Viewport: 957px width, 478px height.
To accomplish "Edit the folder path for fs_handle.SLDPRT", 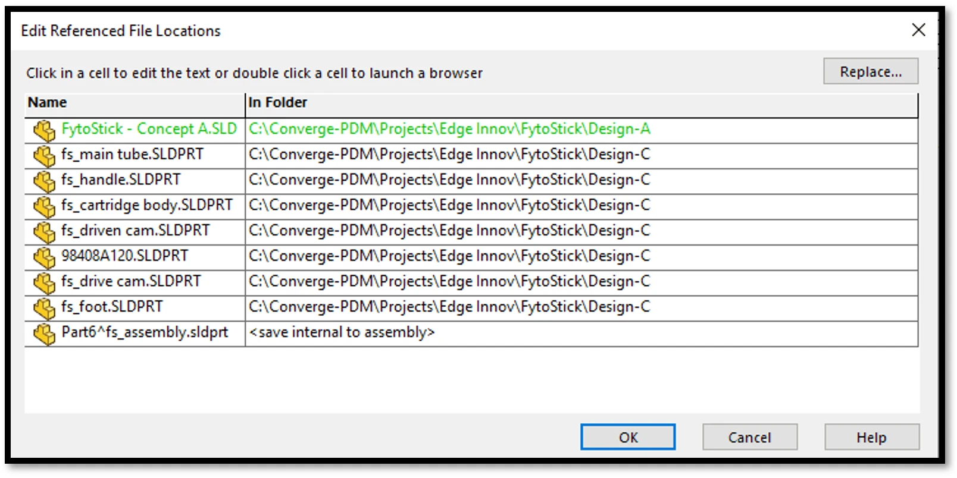I will pos(449,180).
